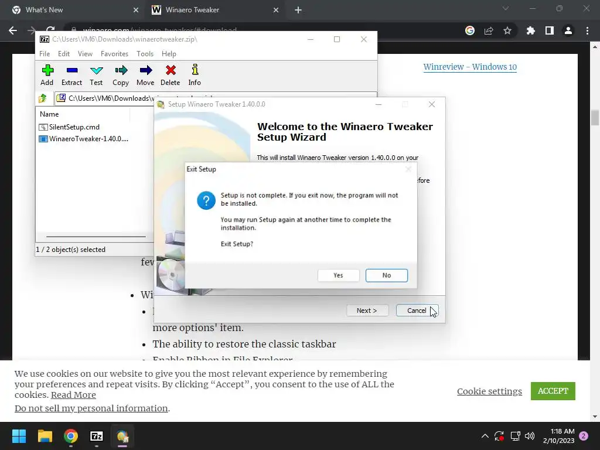Click Next in Winaero setup wizard
Viewport: 600px width, 450px height.
(367, 311)
